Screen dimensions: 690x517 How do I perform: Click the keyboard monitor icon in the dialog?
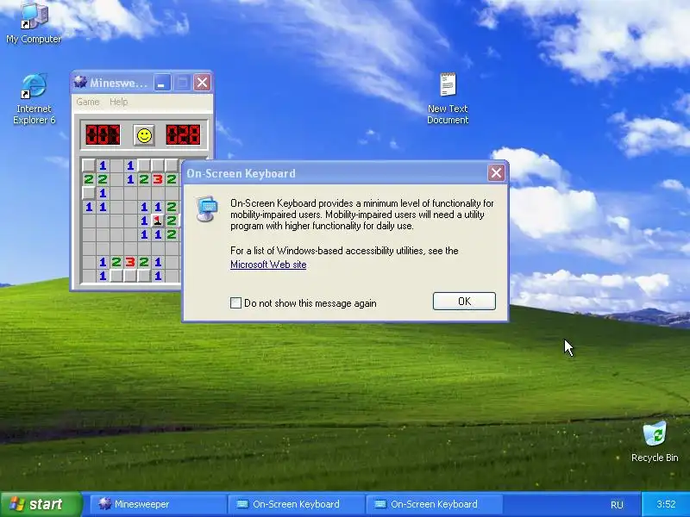pyautogui.click(x=207, y=209)
